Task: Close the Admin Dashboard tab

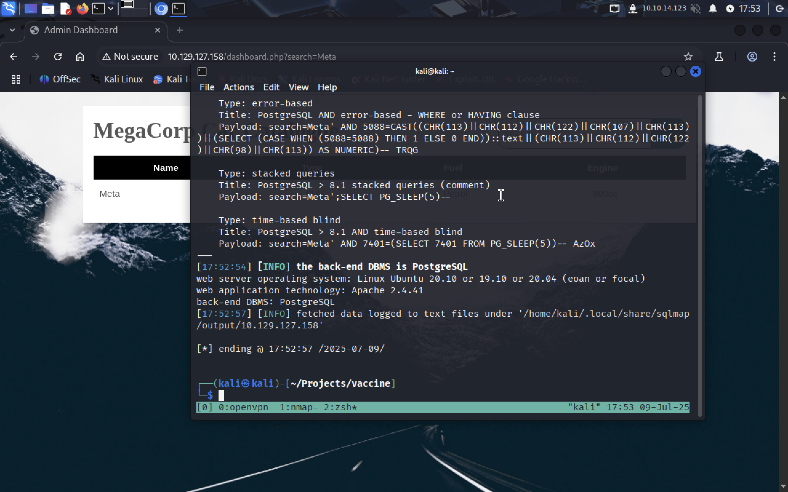Action: pos(157,30)
